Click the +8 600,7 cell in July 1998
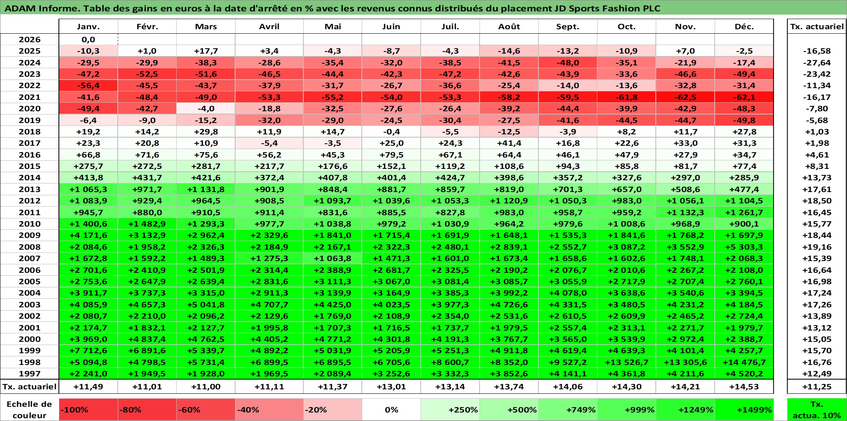The width and height of the screenshot is (847, 421). pyautogui.click(x=450, y=362)
